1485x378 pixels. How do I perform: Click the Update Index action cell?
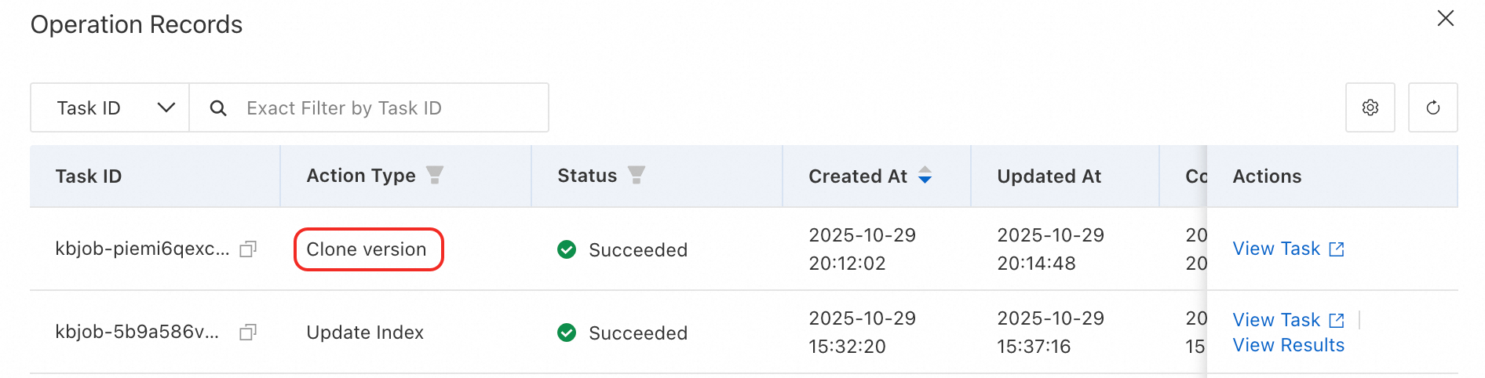pos(365,333)
